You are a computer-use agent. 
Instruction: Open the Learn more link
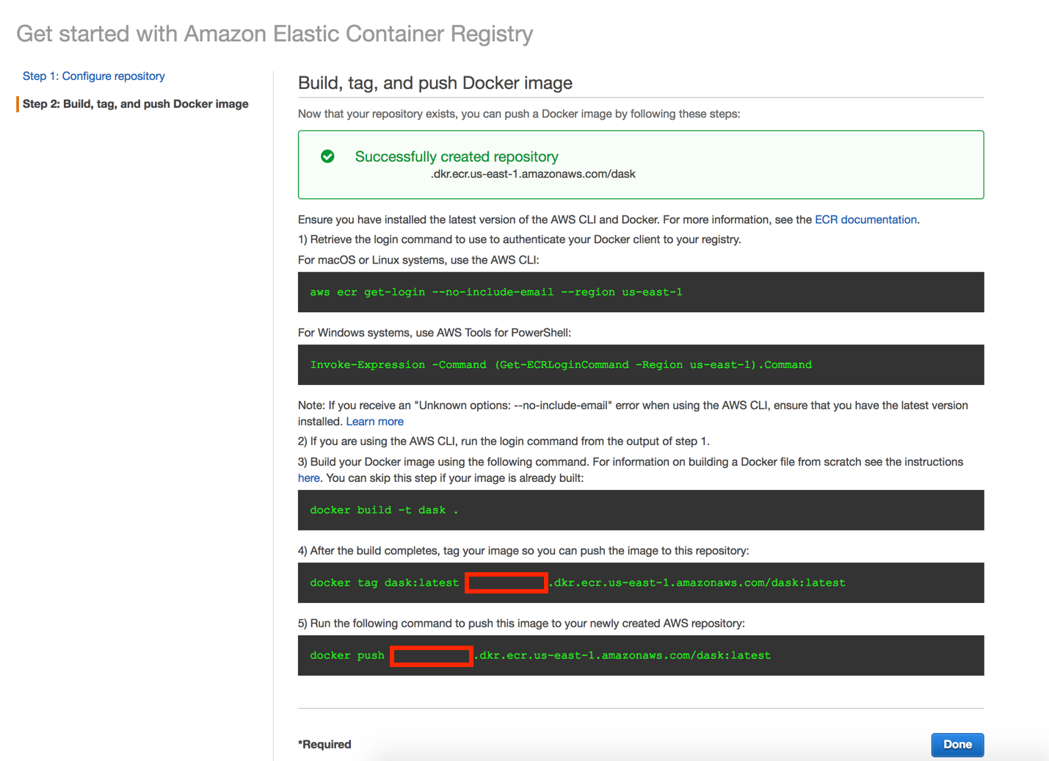(374, 422)
